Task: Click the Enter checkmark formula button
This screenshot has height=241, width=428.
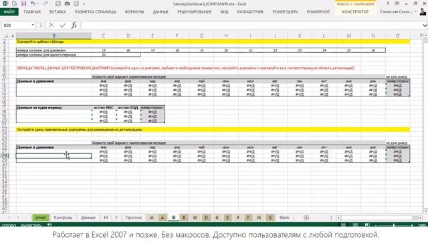Action: [x=63, y=25]
